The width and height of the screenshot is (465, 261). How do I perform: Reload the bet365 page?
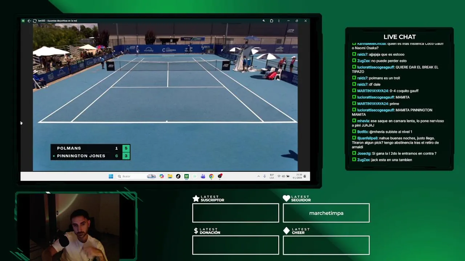[x=35, y=21]
